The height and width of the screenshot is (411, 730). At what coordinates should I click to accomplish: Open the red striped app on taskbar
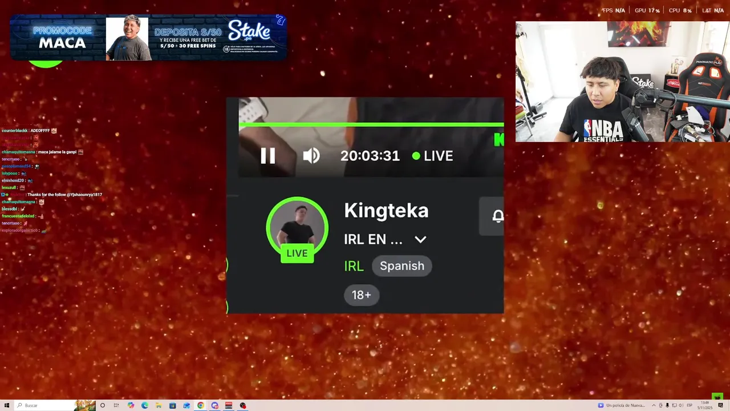[x=228, y=405]
